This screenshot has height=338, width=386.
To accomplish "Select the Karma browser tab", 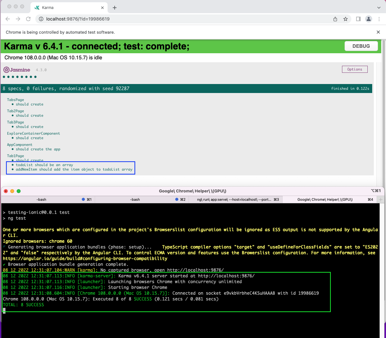I will 69,7.
